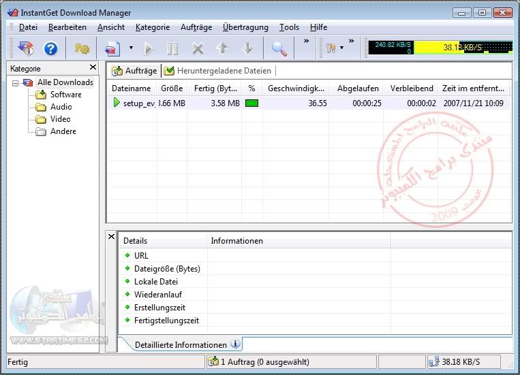Close the details pane with X

pos(112,236)
